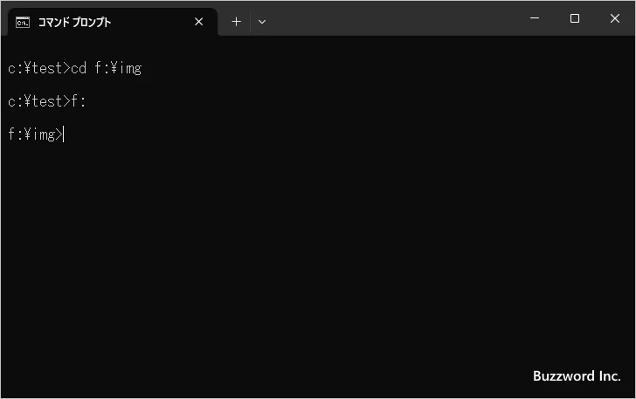
Task: Click the Buzzword Inc. watermark text
Action: (x=576, y=376)
